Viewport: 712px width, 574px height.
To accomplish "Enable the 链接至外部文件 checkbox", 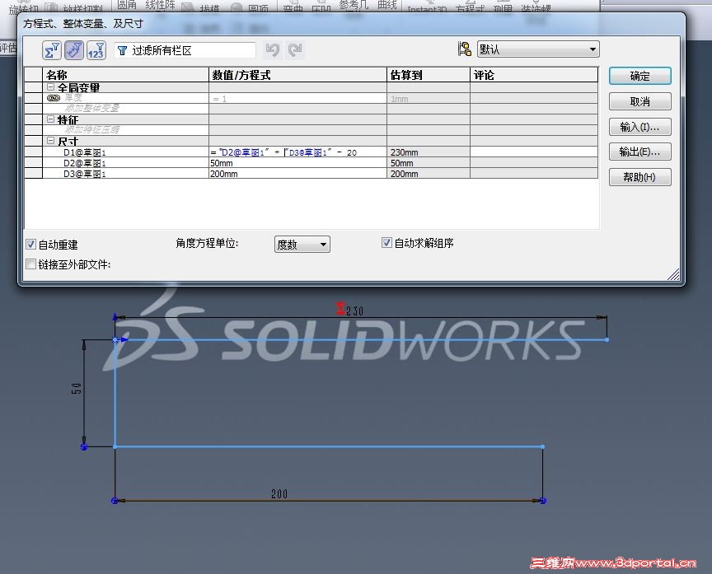I will [30, 264].
